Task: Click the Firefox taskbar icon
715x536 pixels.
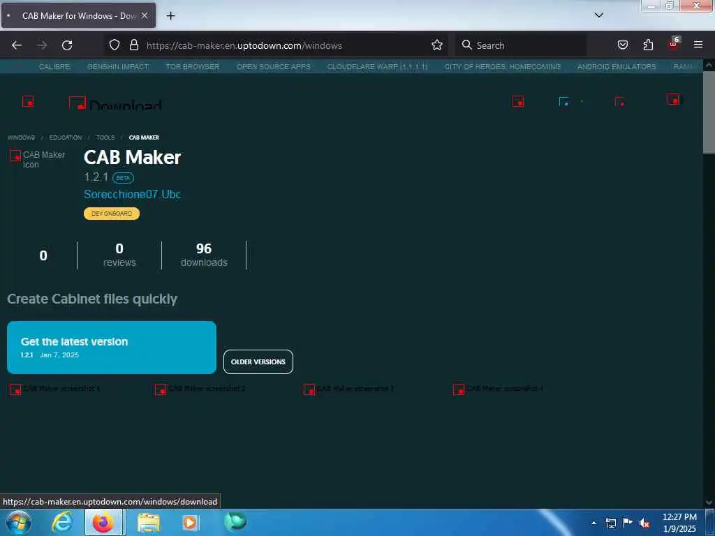Action: [103, 522]
